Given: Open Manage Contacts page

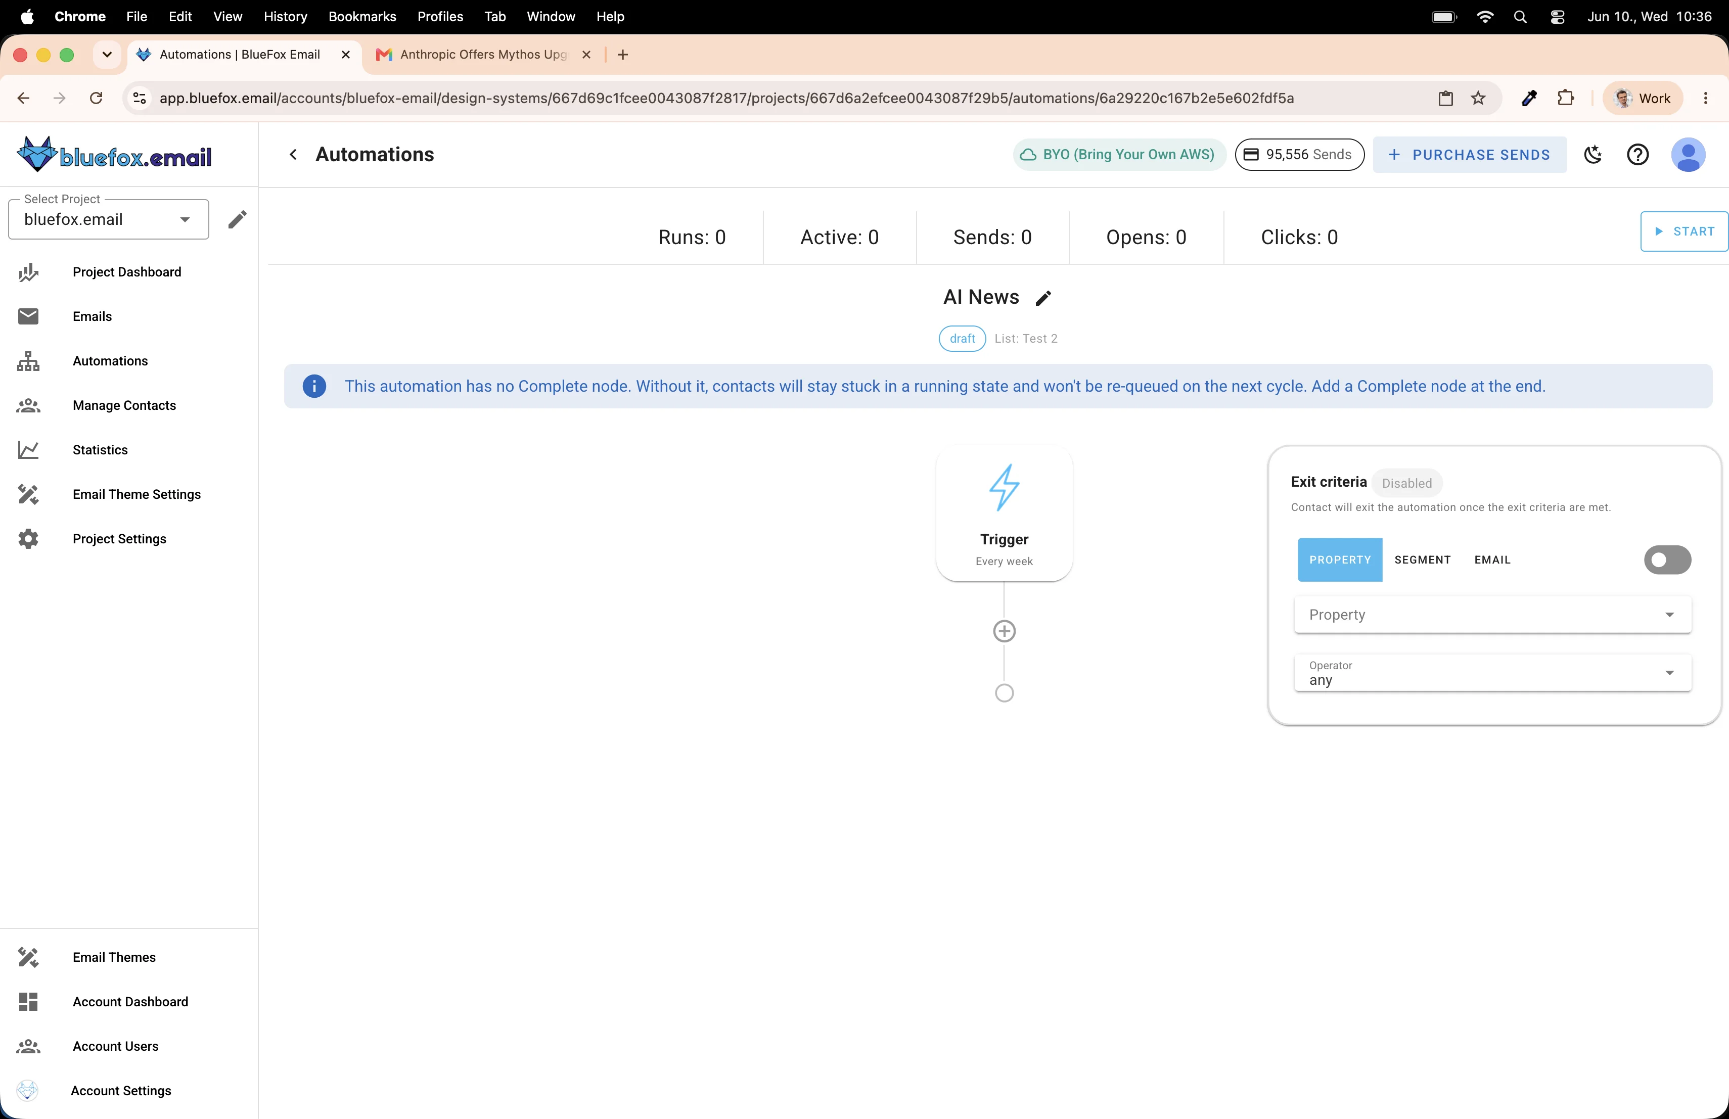Looking at the screenshot, I should coord(124,405).
